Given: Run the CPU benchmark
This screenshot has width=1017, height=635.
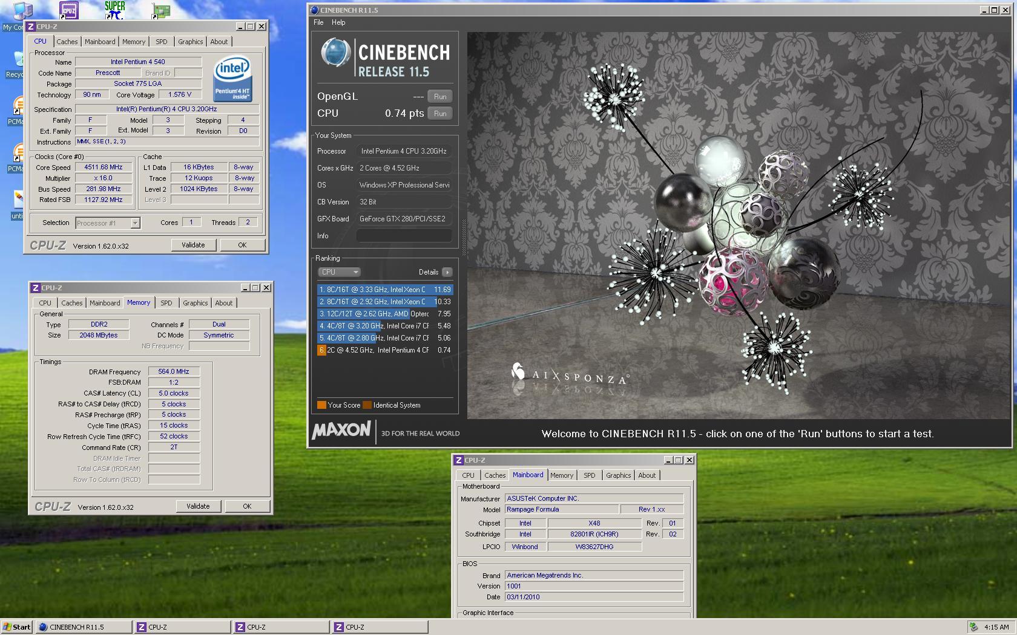Looking at the screenshot, I should click(x=440, y=114).
